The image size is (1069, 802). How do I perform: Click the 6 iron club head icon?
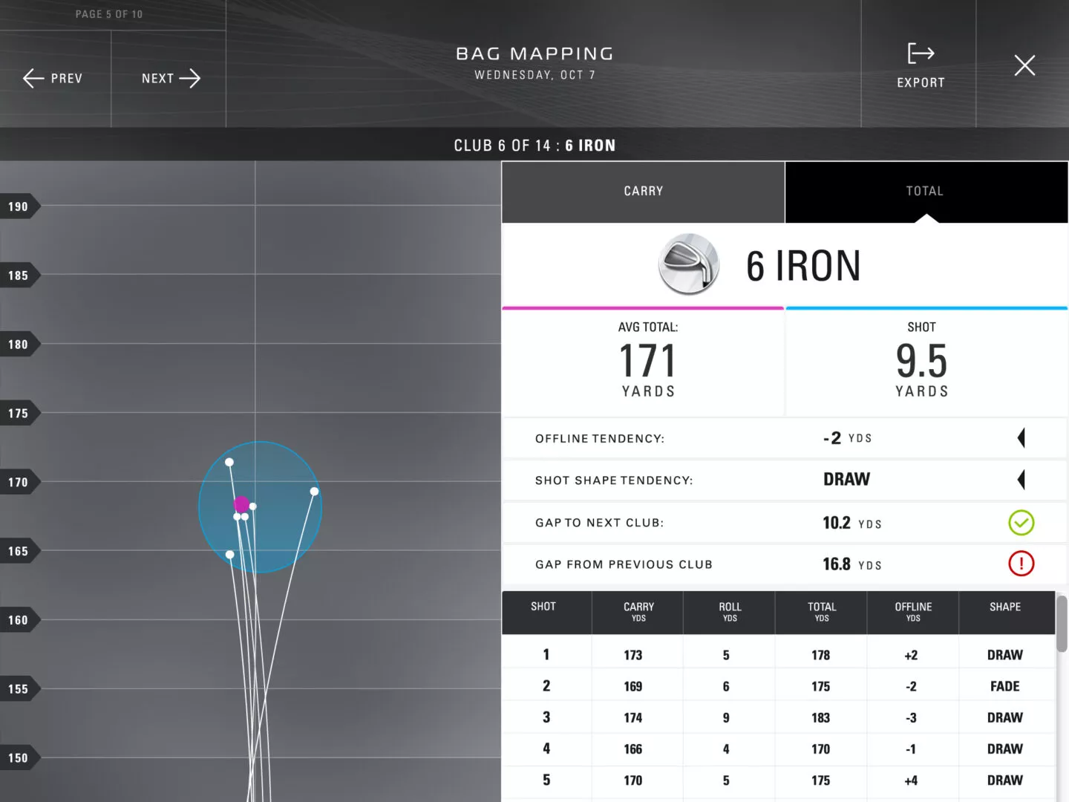689,264
